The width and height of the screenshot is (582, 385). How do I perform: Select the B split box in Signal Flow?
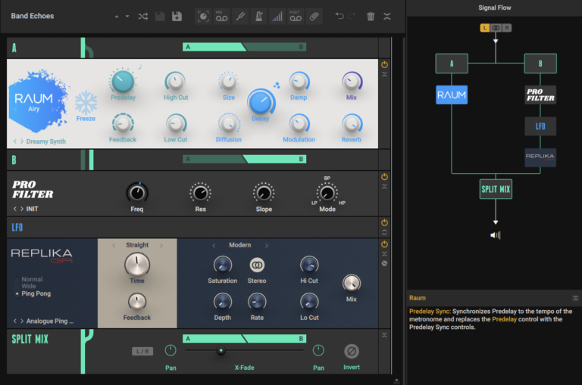tap(540, 64)
